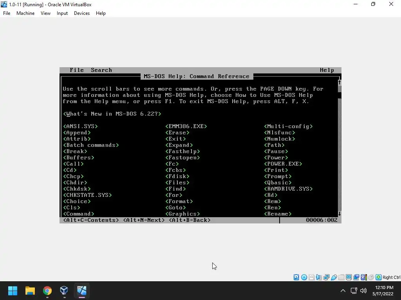The height and width of the screenshot is (300, 401).
Task: Open the Machine menu
Action: (x=25, y=13)
